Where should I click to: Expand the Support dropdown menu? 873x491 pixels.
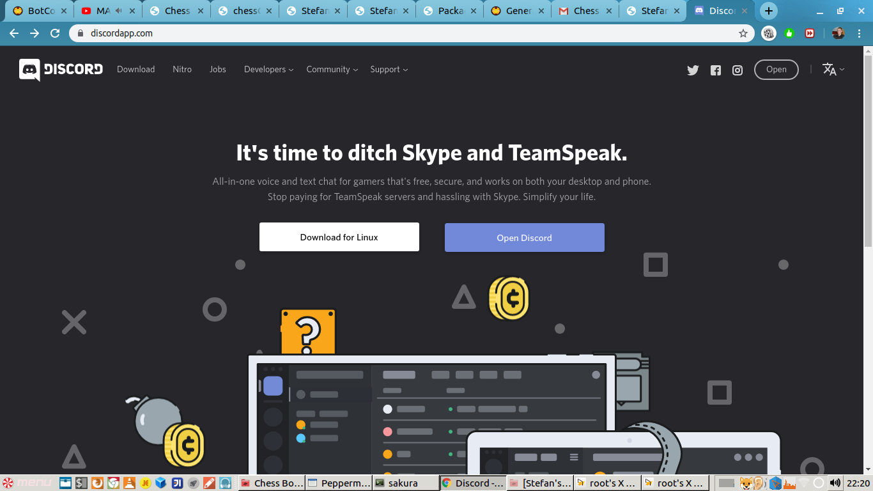(389, 70)
